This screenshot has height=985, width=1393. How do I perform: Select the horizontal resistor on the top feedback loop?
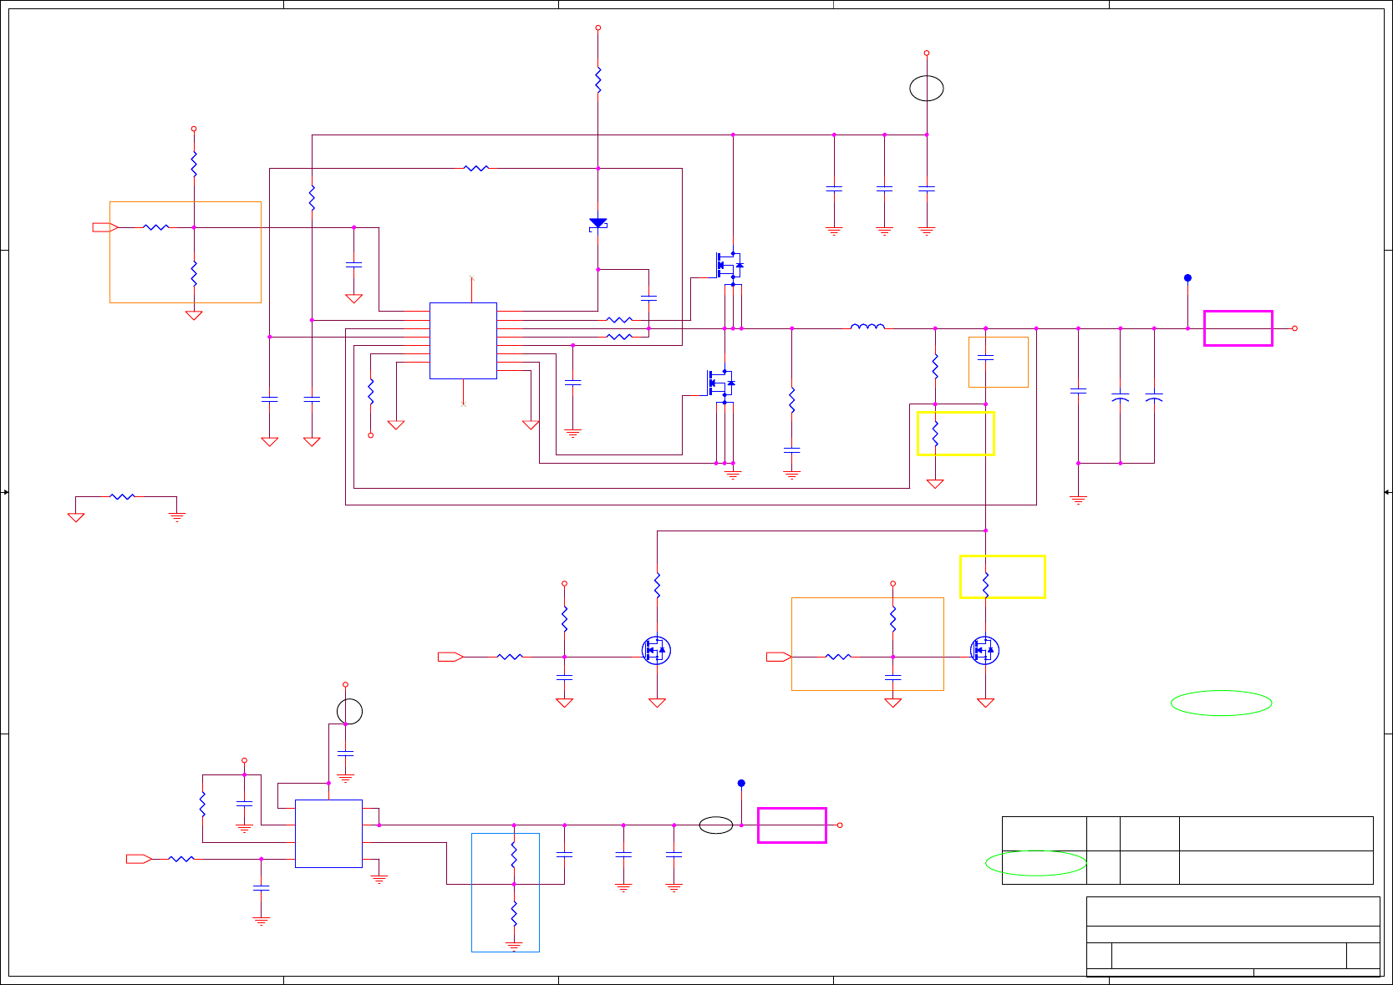[x=476, y=168]
